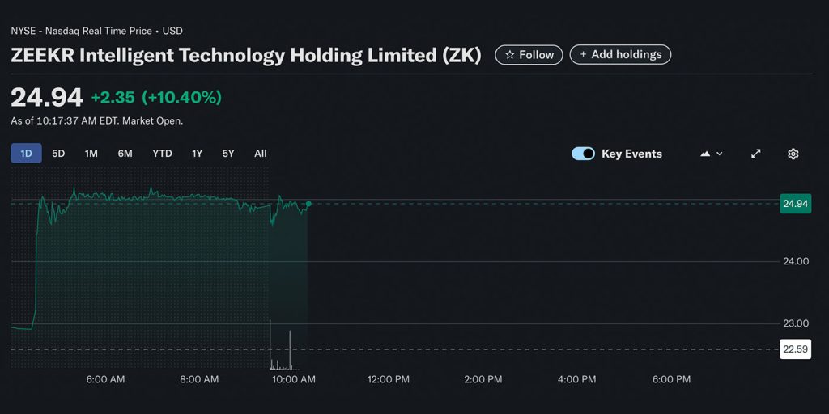This screenshot has height=414, width=829.
Task: Show All time price history
Action: click(x=260, y=154)
